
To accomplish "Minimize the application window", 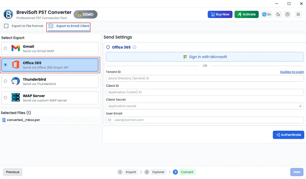I will (277, 4).
